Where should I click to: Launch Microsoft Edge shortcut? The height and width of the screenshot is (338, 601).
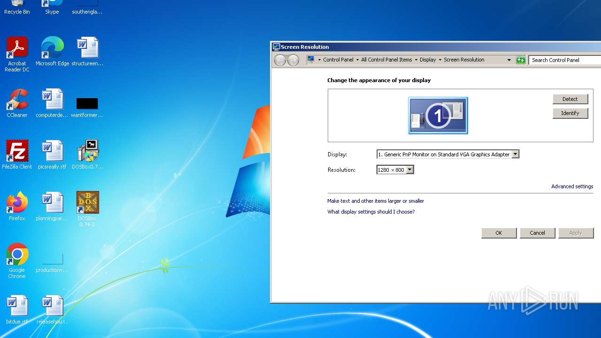coord(52,52)
